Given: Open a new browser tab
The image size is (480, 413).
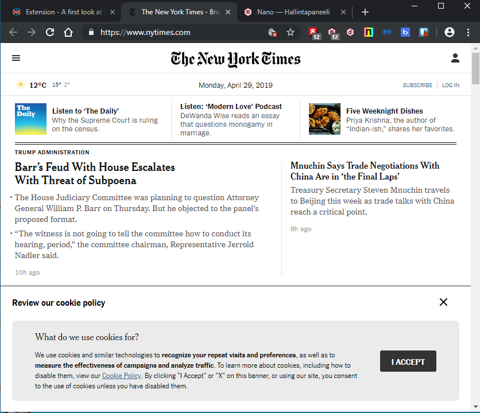Looking at the screenshot, I should [365, 12].
